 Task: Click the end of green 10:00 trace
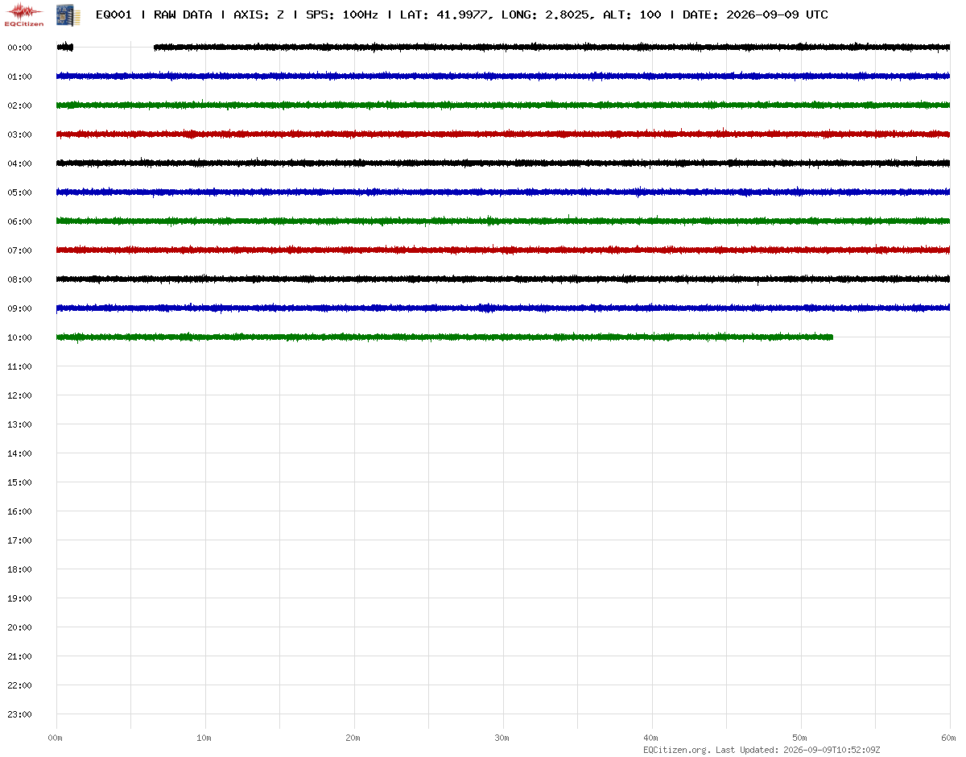coord(832,337)
